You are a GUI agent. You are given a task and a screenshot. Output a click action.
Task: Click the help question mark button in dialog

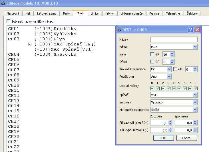click(191, 29)
